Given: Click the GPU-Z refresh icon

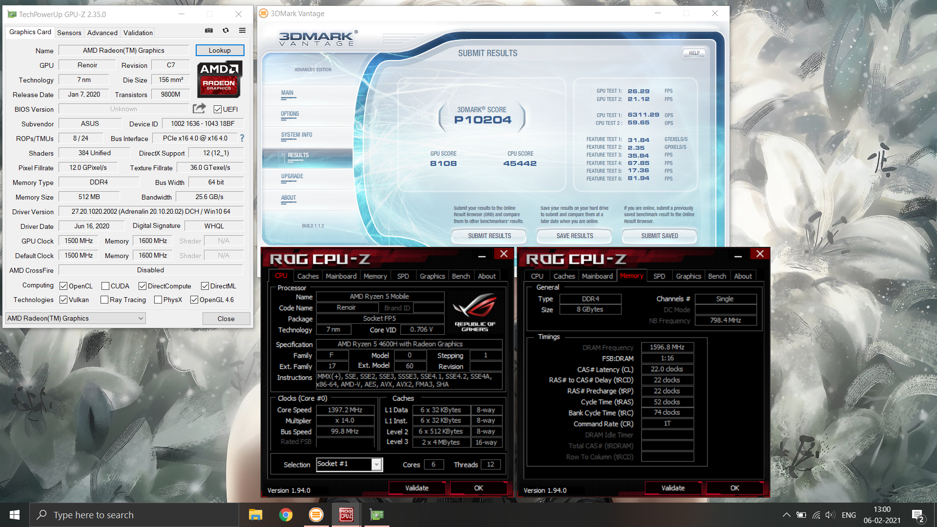Looking at the screenshot, I should 225,30.
